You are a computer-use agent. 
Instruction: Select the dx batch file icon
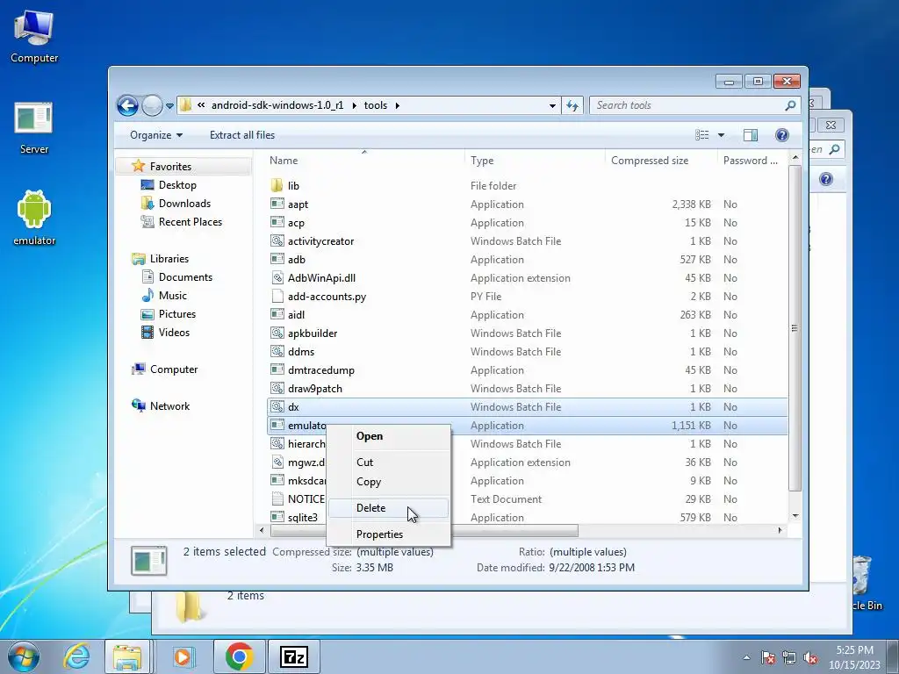277,406
